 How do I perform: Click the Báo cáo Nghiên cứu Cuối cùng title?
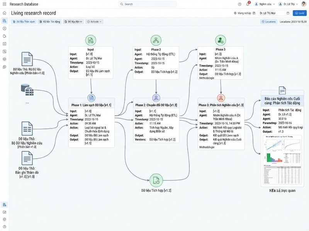click(282, 101)
